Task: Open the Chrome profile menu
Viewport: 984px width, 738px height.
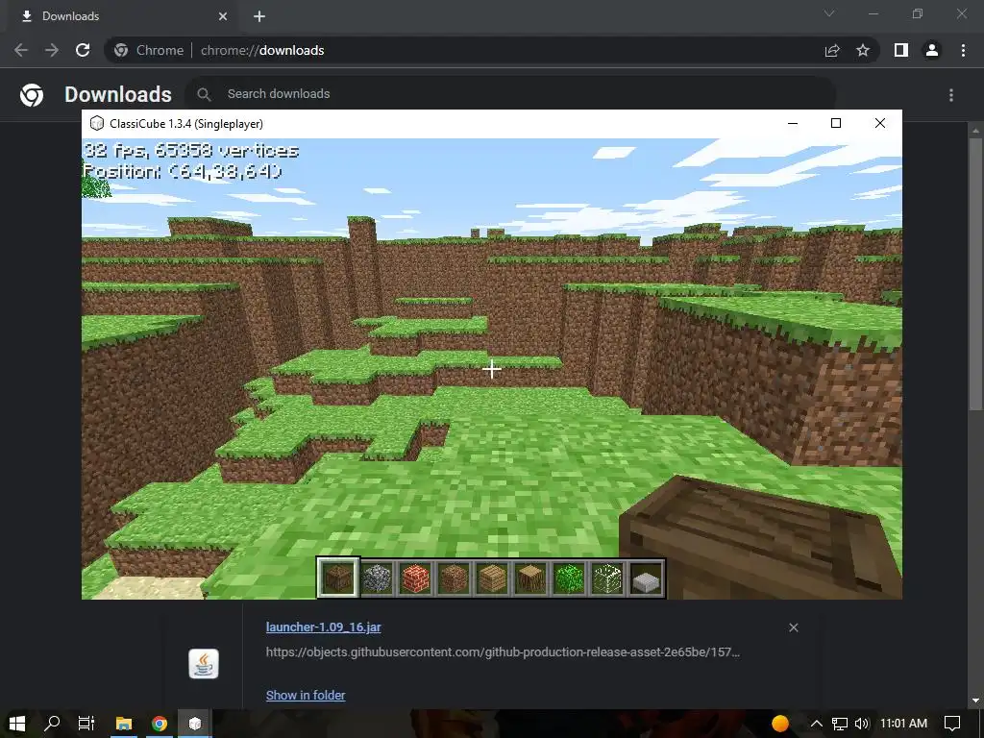Action: coord(932,50)
